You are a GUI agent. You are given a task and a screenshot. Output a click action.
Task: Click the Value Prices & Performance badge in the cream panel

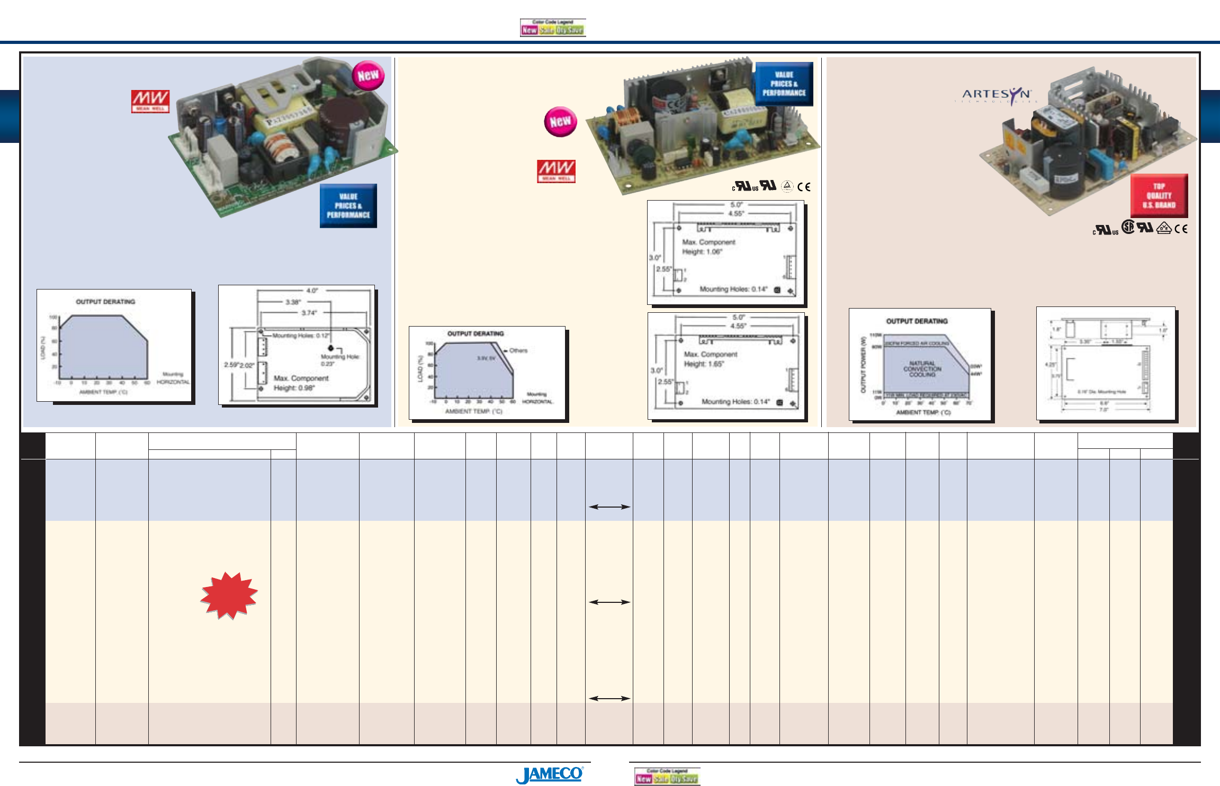pyautogui.click(x=784, y=84)
